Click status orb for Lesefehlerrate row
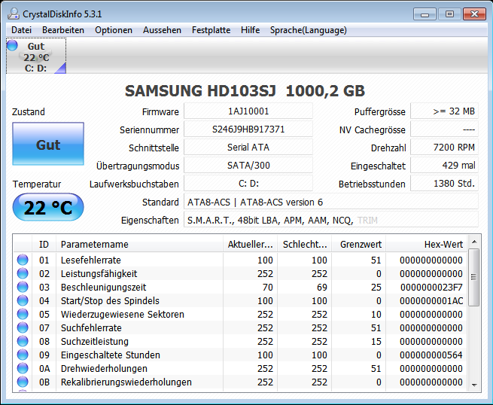The height and width of the screenshot is (405, 493). pyautogui.click(x=23, y=260)
